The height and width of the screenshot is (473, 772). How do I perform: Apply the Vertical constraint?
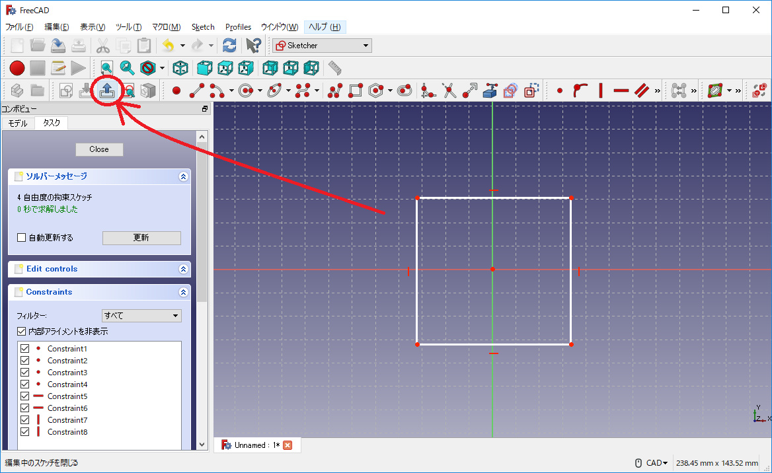click(x=601, y=91)
